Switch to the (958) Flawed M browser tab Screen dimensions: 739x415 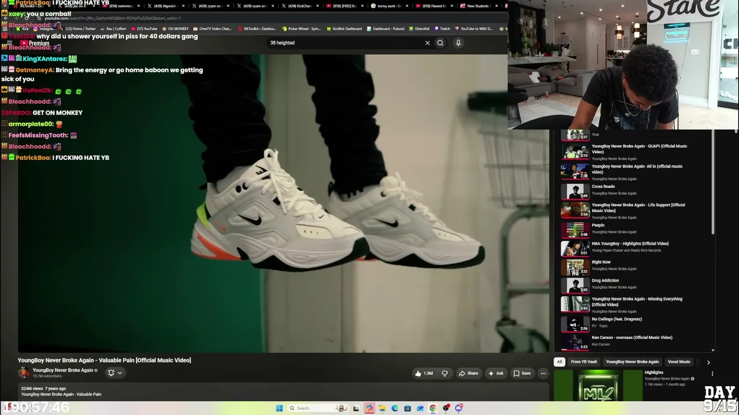tap(436, 6)
